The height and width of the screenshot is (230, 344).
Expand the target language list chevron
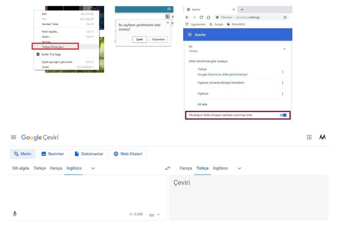(x=239, y=168)
